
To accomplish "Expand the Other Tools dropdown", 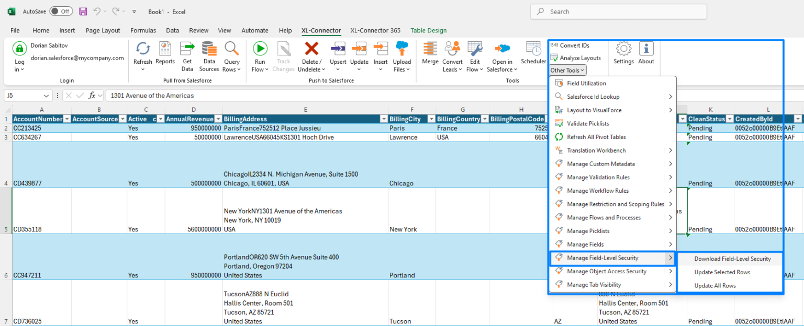I will (568, 70).
